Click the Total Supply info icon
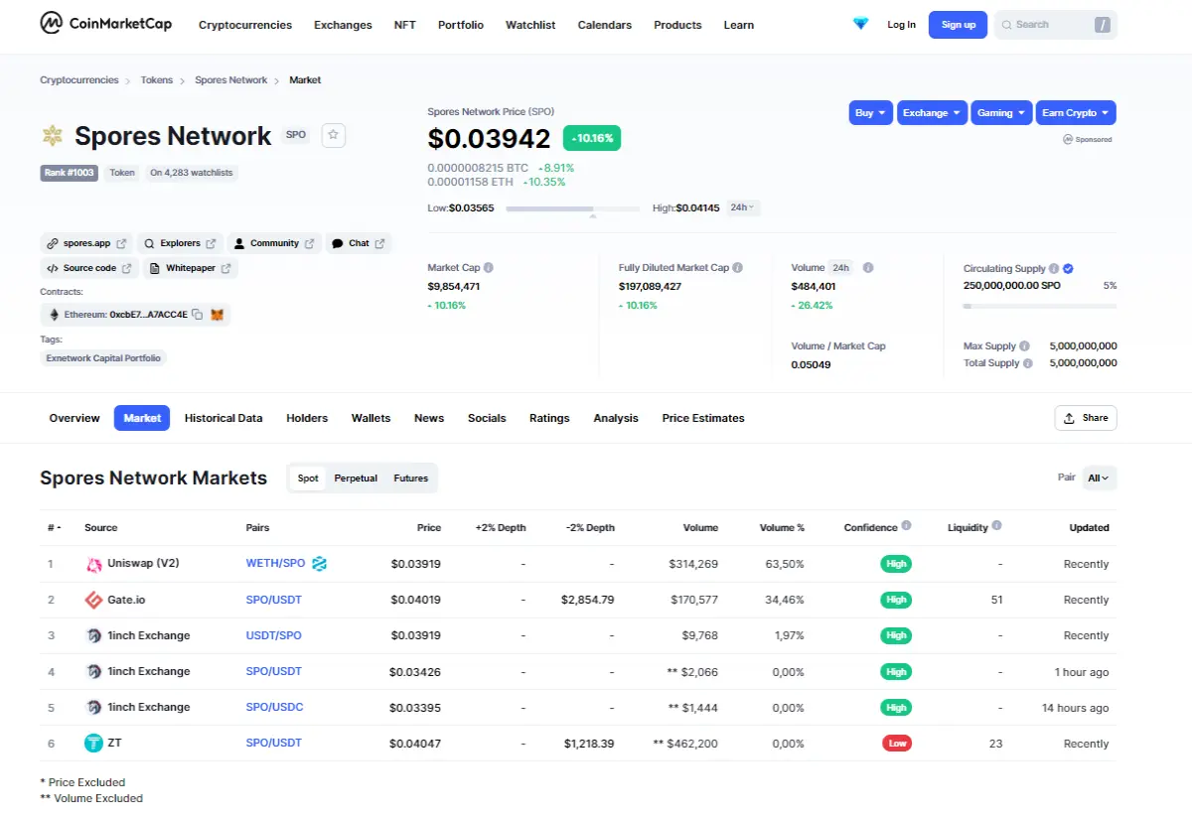 point(1028,363)
